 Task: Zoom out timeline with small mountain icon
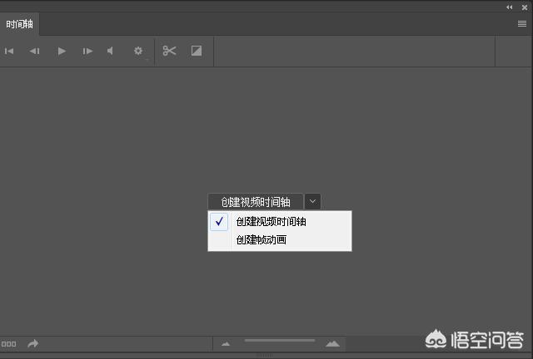[x=226, y=343]
